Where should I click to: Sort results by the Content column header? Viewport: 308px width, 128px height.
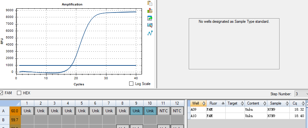click(256, 103)
